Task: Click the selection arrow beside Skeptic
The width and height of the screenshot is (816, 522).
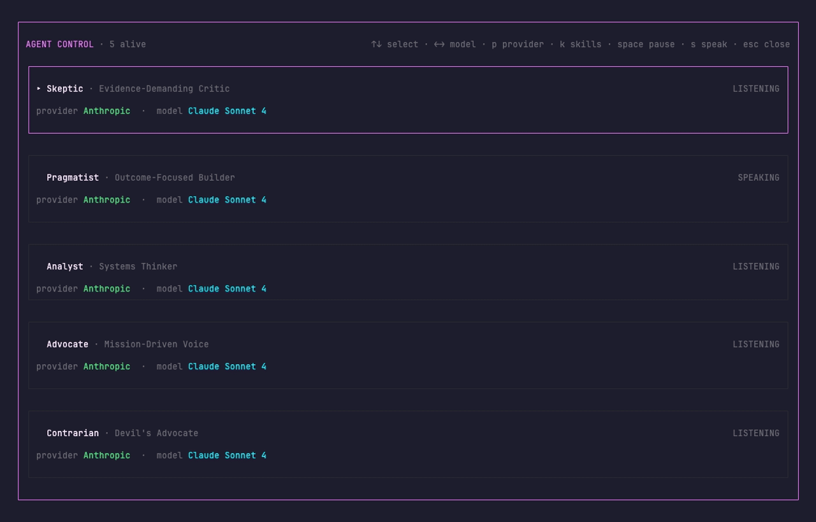Action: [38, 88]
